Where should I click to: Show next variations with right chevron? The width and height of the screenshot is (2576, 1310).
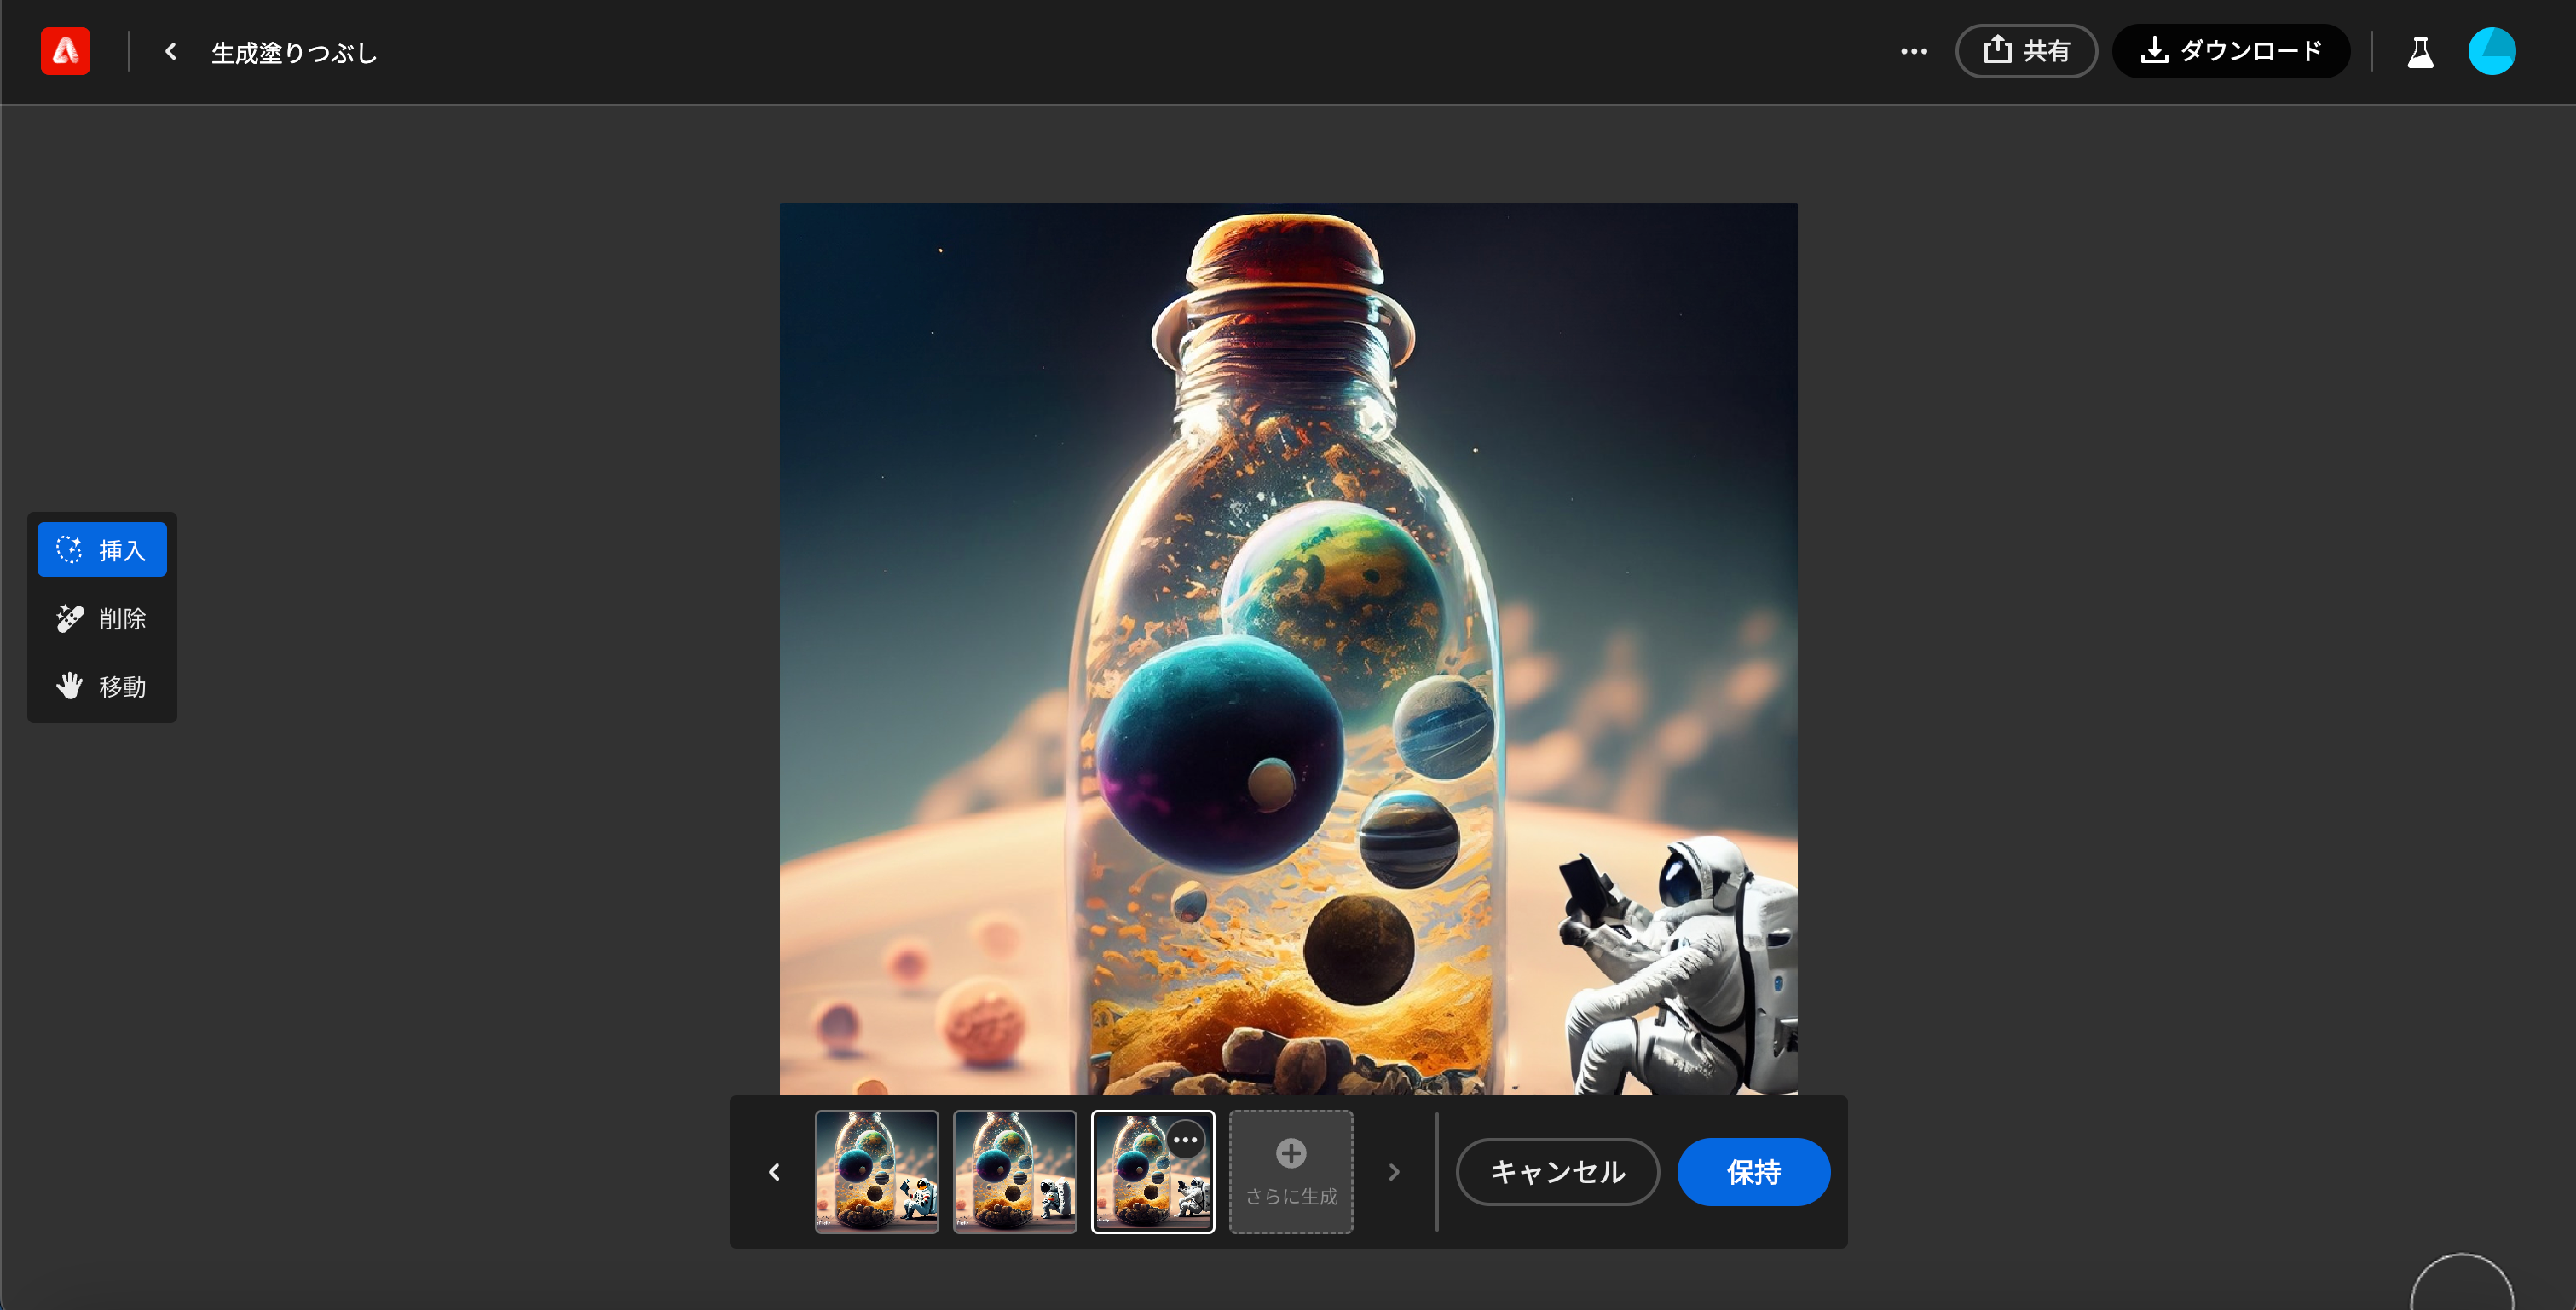click(1394, 1172)
